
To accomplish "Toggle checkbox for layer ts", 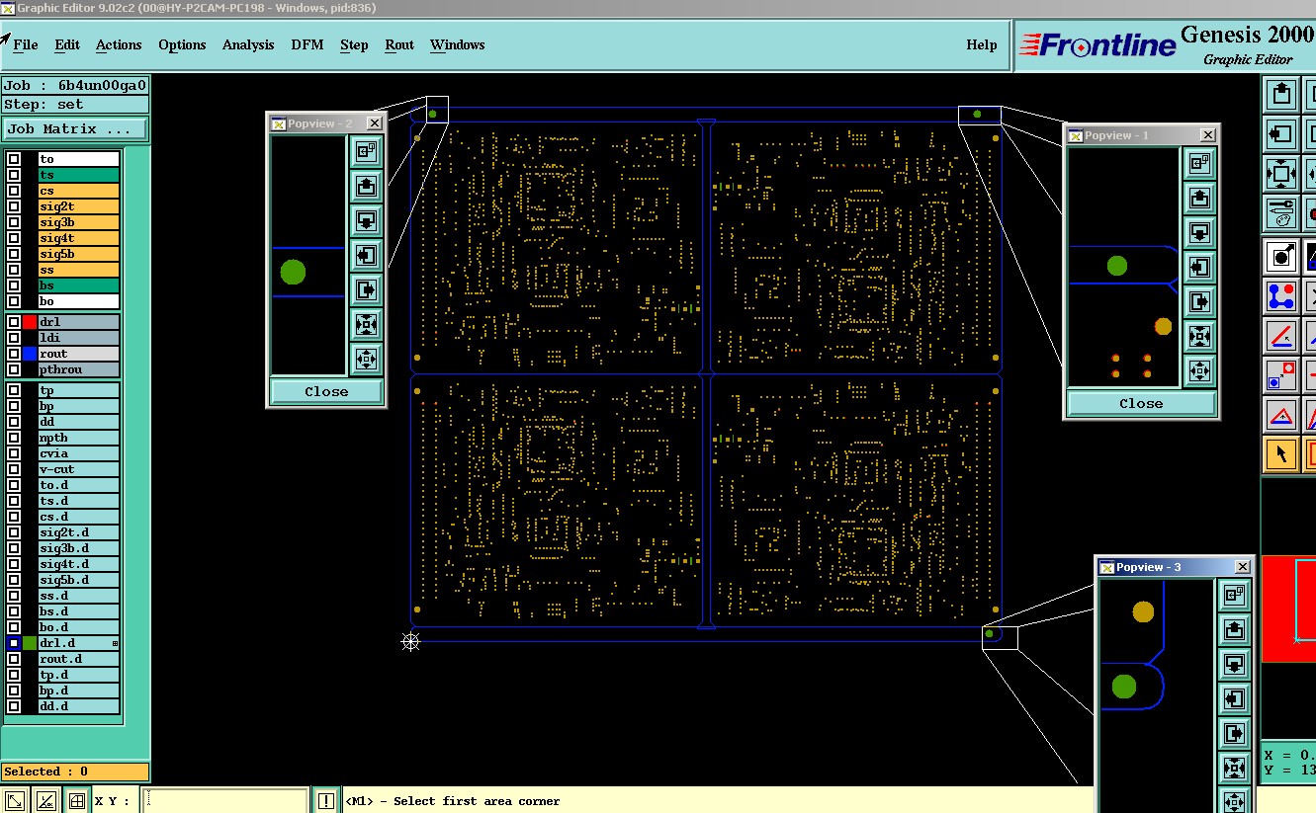I will (x=14, y=175).
